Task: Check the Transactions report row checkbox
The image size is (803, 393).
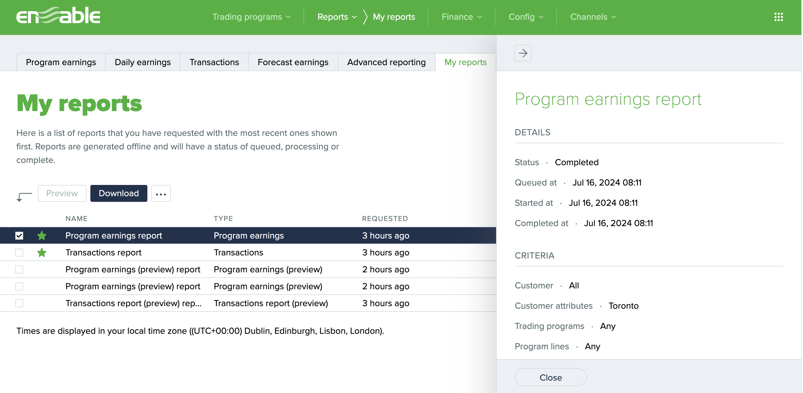Action: [19, 252]
